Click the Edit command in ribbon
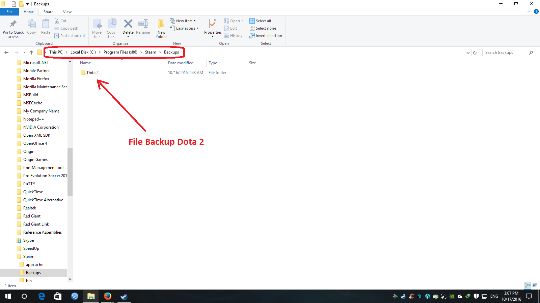Viewport: 540px width, 303px height. pos(231,28)
